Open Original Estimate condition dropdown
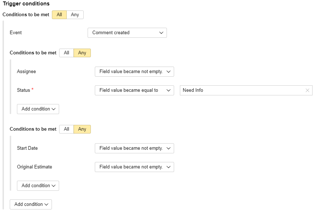The height and width of the screenshot is (212, 314). click(134, 167)
